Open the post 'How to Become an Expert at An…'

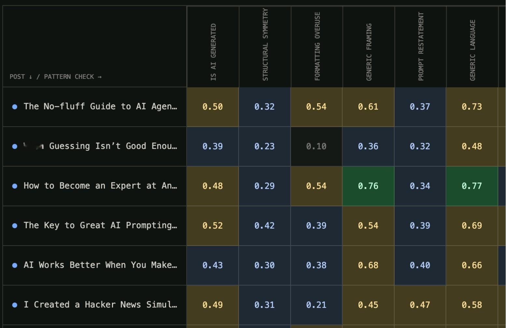(100, 186)
